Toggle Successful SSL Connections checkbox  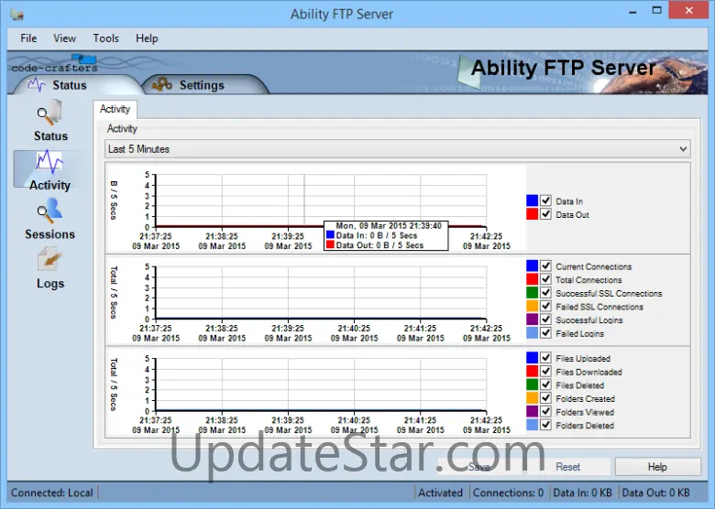[545, 293]
